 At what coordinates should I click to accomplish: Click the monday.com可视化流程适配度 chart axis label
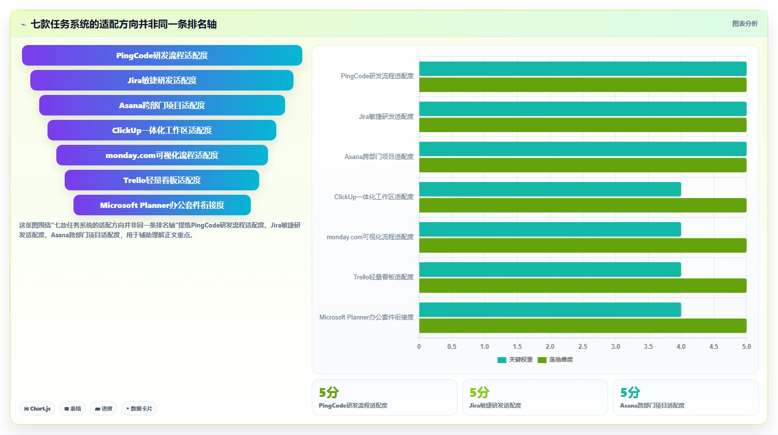370,237
